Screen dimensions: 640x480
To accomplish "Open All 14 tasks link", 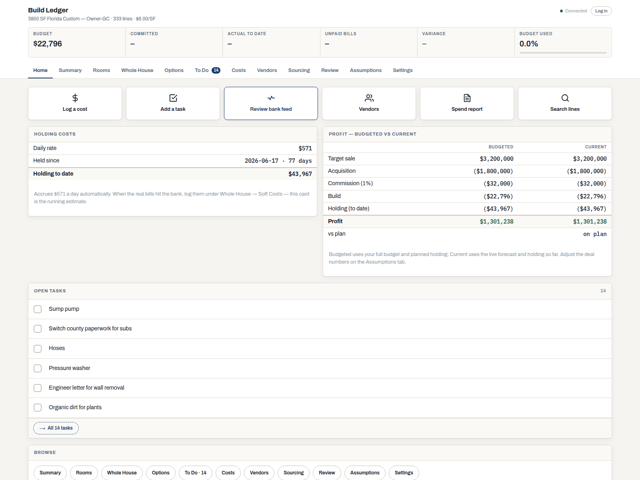I will tap(56, 428).
